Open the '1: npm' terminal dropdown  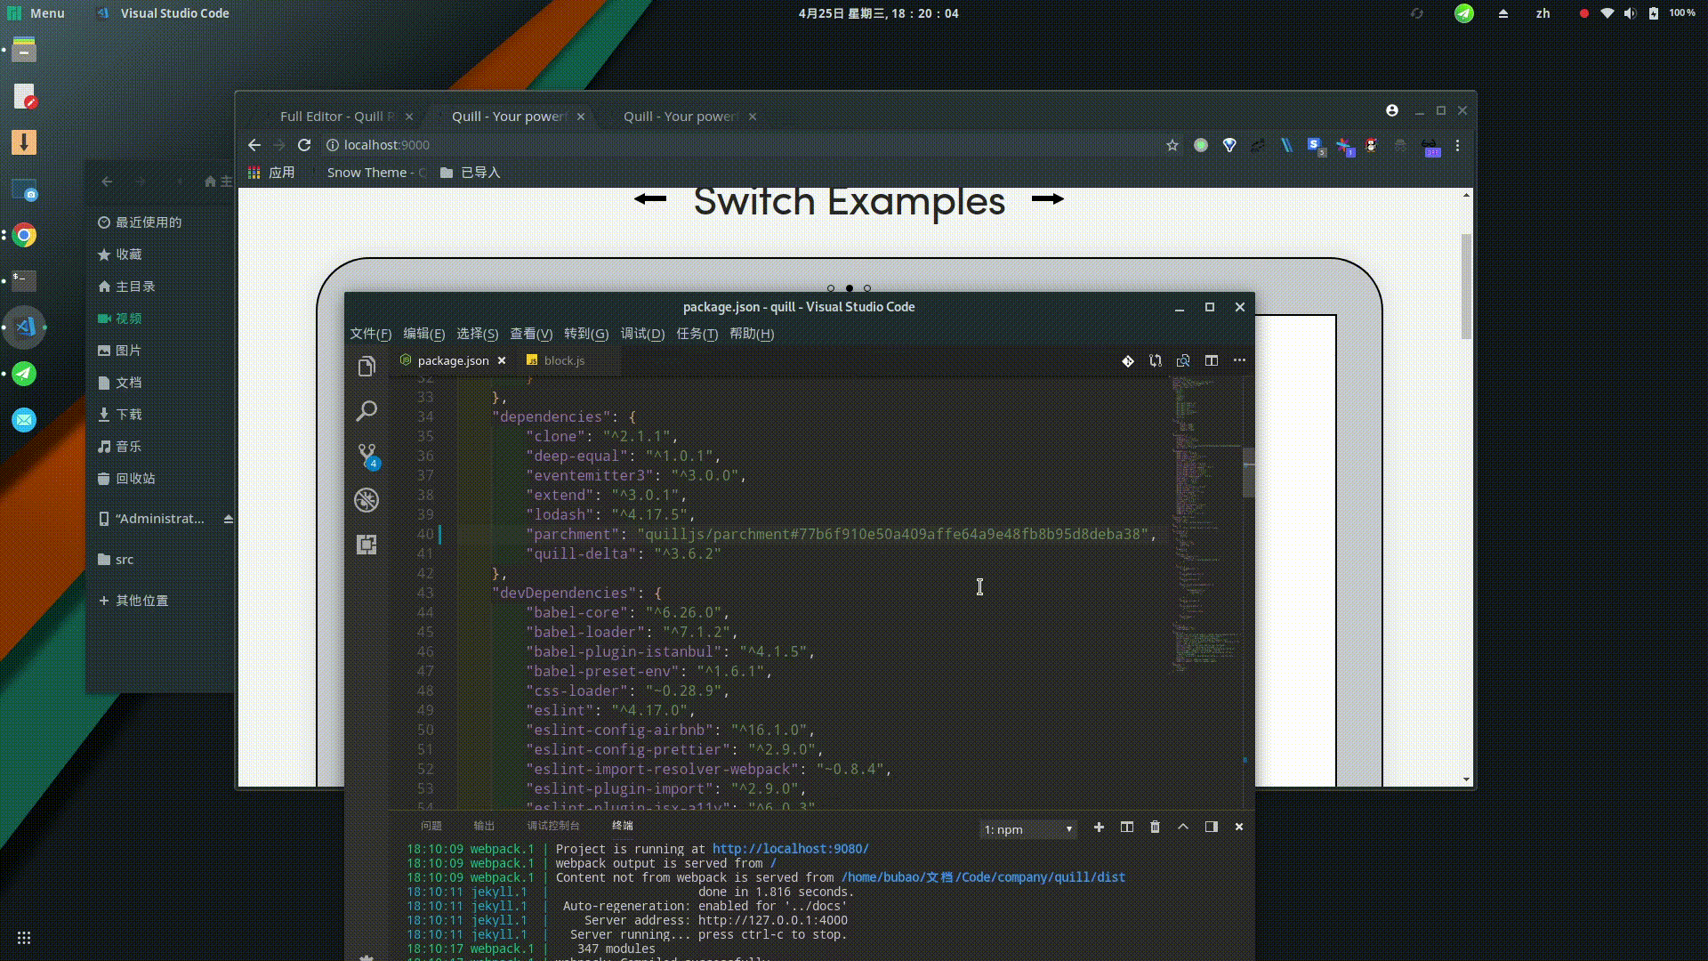[x=1027, y=829]
